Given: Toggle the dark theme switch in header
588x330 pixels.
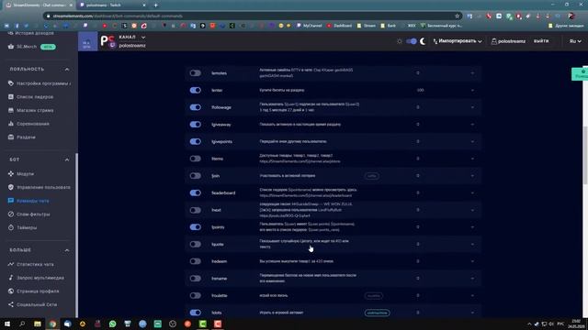Looking at the screenshot, I should pyautogui.click(x=412, y=41).
